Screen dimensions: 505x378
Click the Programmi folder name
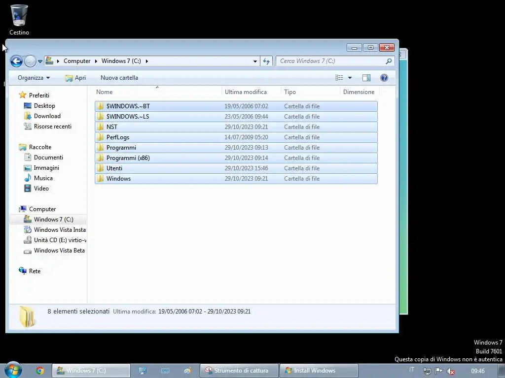(121, 148)
